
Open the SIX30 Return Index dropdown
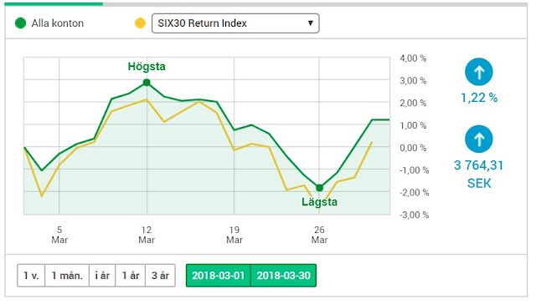point(235,23)
